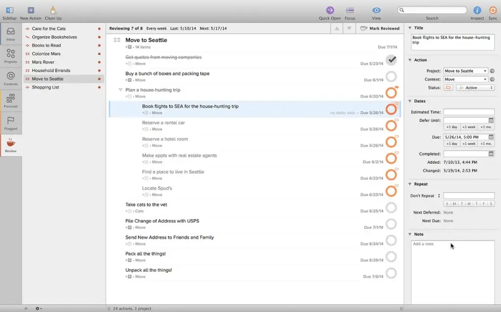The width and height of the screenshot is (501, 312).
Task: Open the Contexts perspective icon
Action: (10, 77)
